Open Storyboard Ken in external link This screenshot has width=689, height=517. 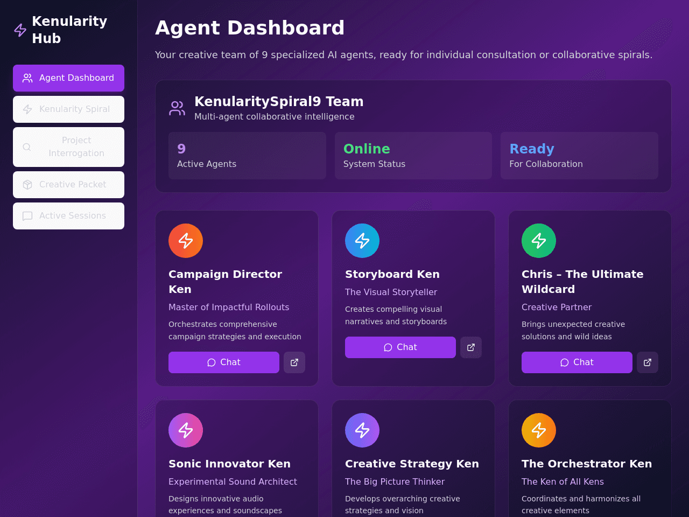[471, 347]
